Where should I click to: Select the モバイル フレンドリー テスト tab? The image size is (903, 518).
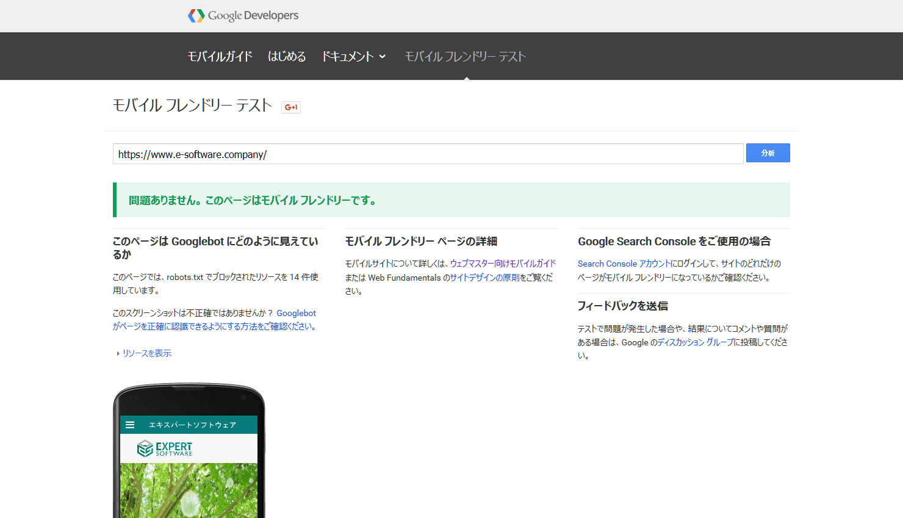pos(466,56)
